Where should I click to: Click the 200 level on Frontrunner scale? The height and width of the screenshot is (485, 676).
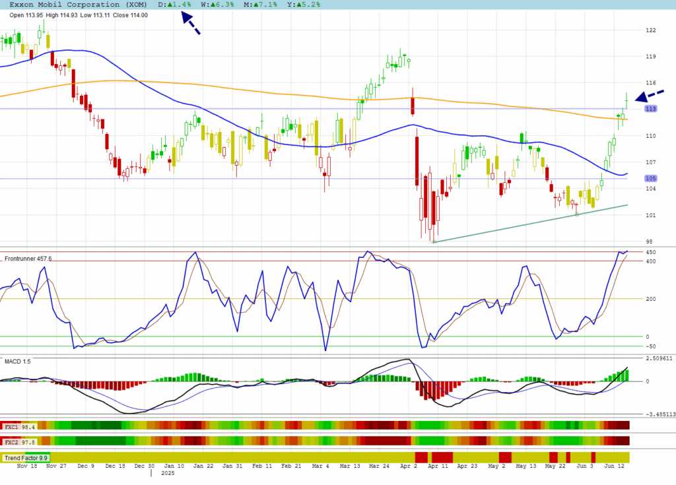click(x=650, y=299)
